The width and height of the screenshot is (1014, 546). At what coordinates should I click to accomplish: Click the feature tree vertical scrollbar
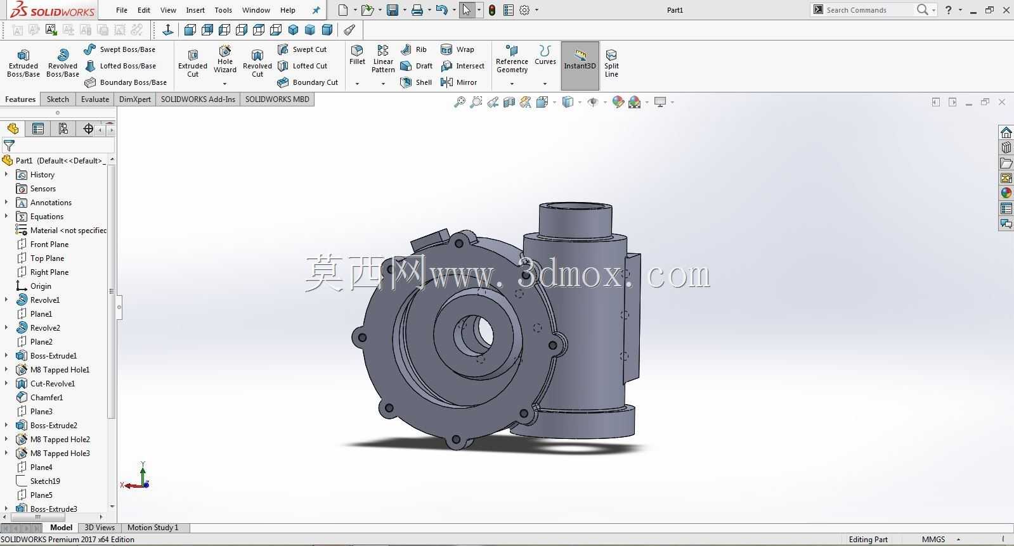click(112, 291)
